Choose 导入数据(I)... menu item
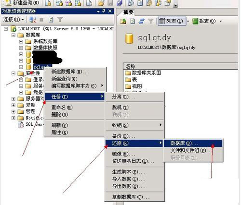This screenshot has height=205, width=241. pos(134,179)
